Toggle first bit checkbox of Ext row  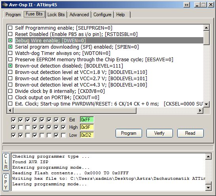tap(13, 120)
